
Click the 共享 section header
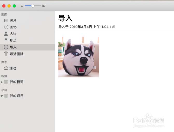click(x=4, y=62)
